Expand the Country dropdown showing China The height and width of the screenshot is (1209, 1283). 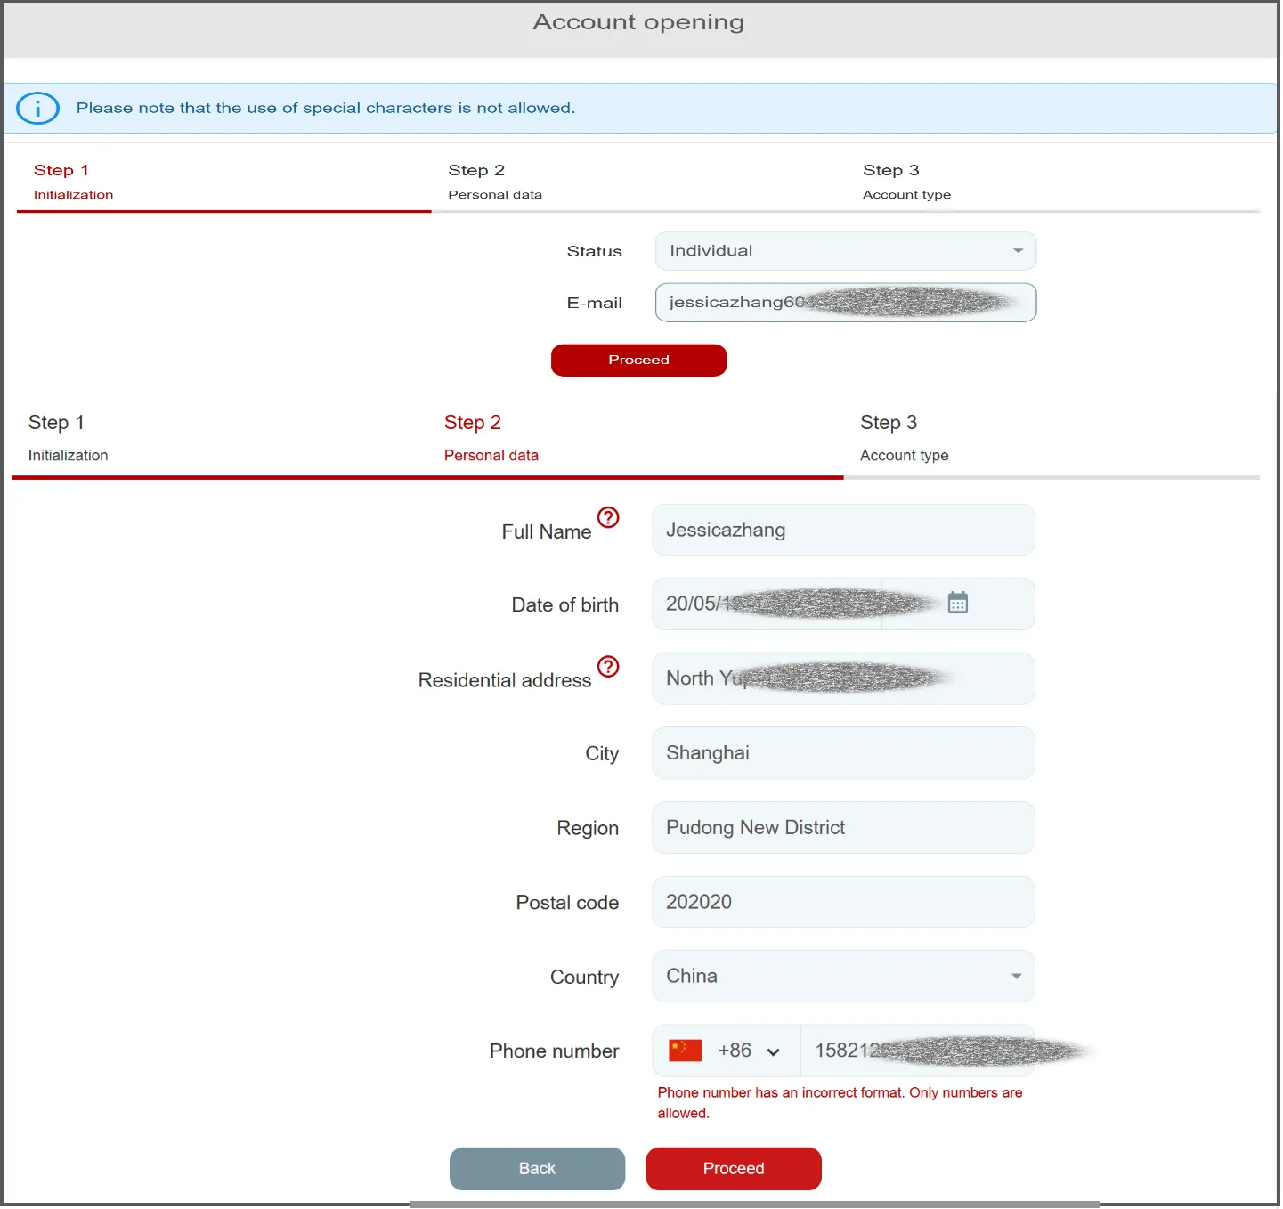coord(843,977)
